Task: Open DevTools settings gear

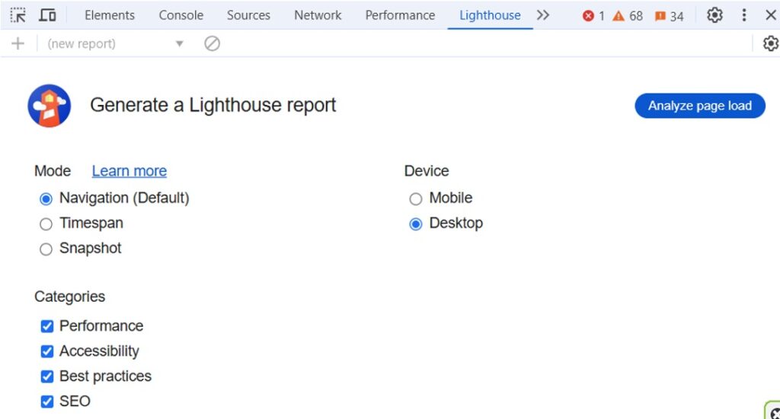Action: [x=714, y=15]
